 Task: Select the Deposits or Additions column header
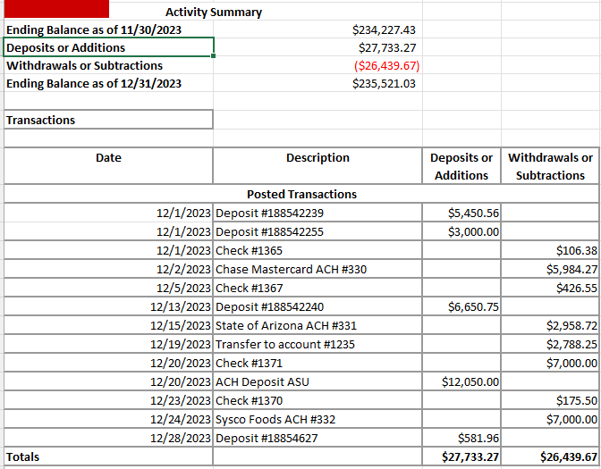pyautogui.click(x=461, y=166)
